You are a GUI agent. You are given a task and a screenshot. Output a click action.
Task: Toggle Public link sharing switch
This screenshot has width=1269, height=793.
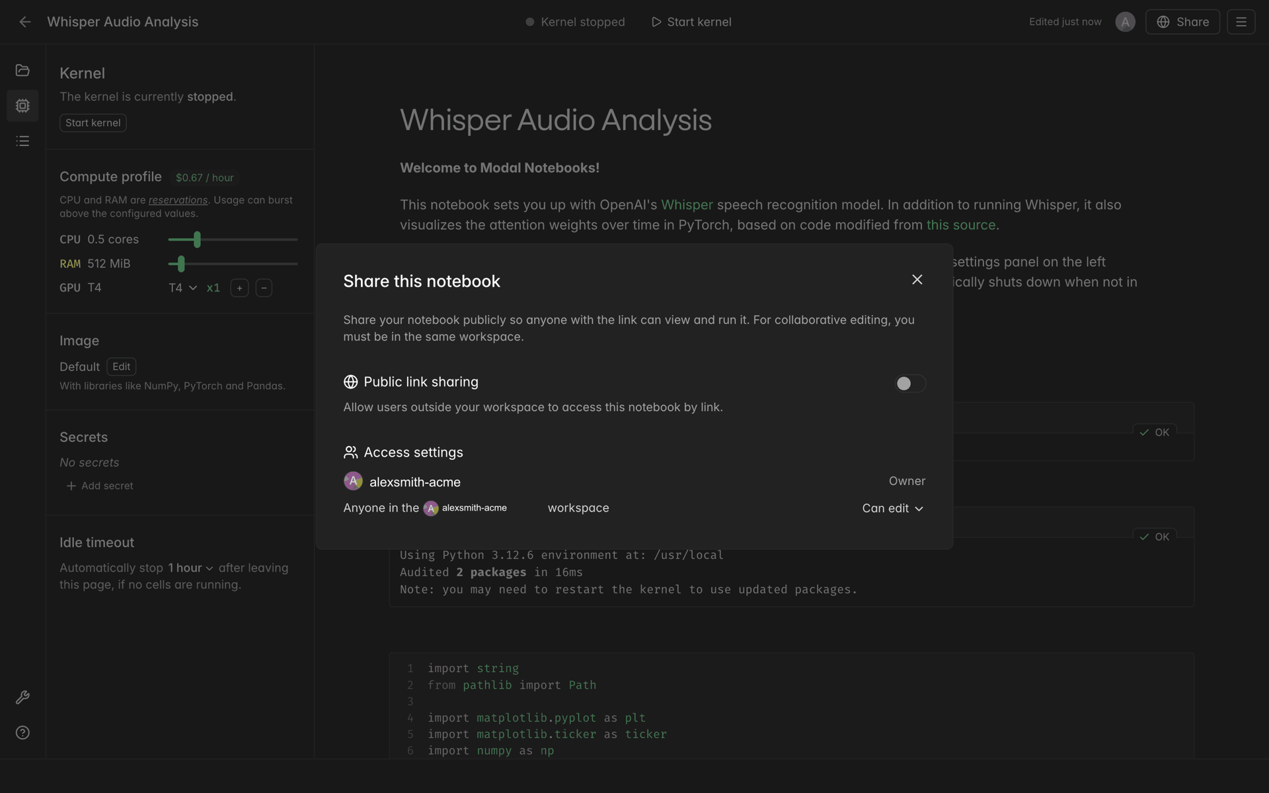coord(910,383)
